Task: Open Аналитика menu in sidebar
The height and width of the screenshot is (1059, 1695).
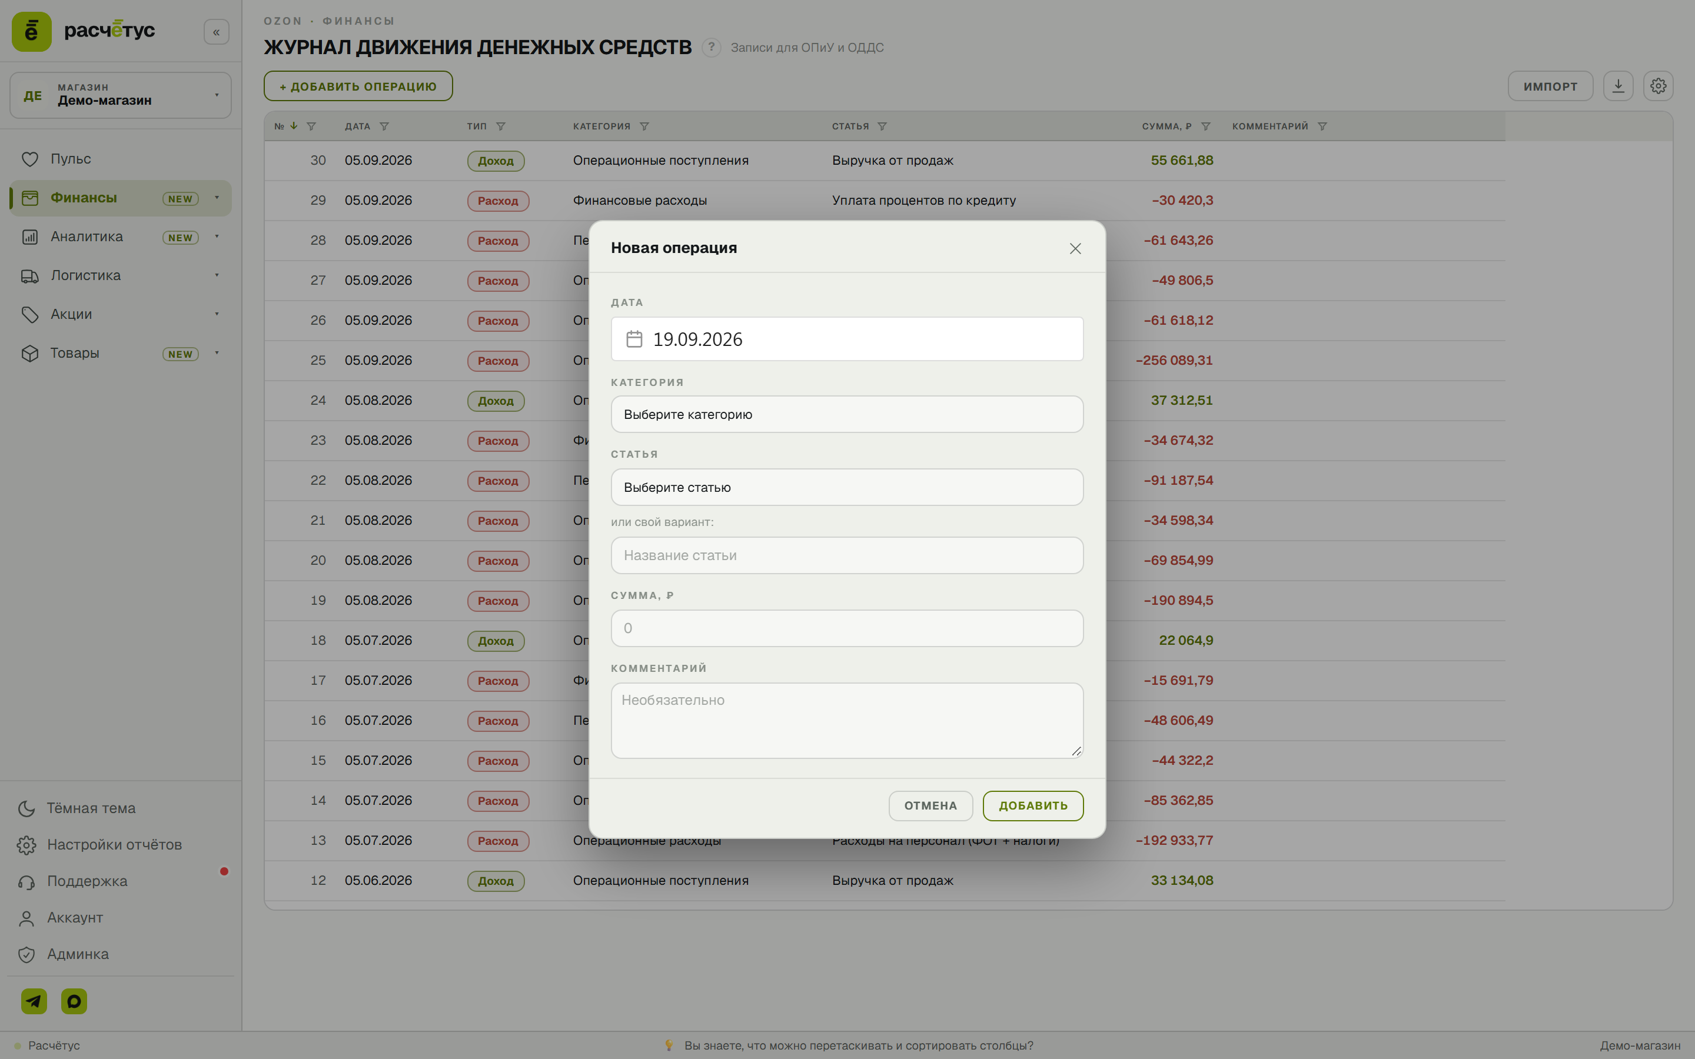Action: click(121, 237)
